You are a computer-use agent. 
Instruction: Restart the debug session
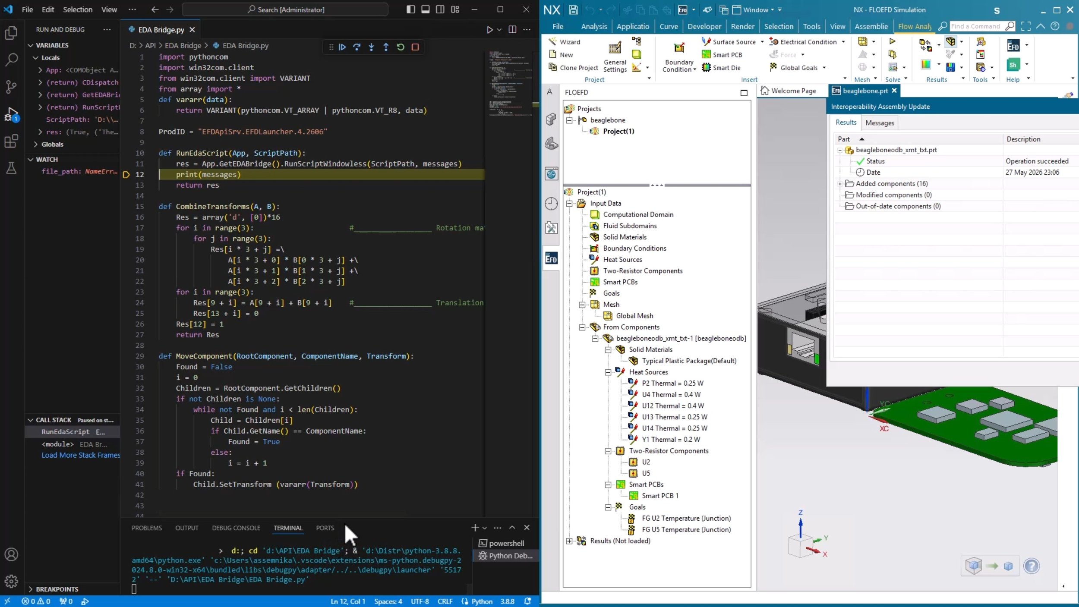coord(401,47)
